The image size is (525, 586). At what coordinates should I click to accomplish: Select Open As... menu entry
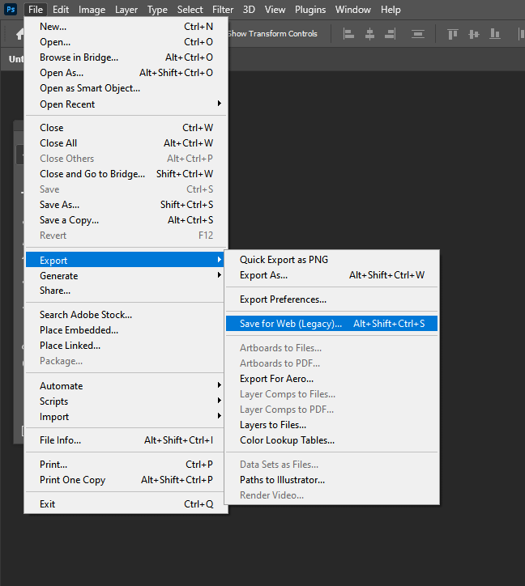pos(126,73)
